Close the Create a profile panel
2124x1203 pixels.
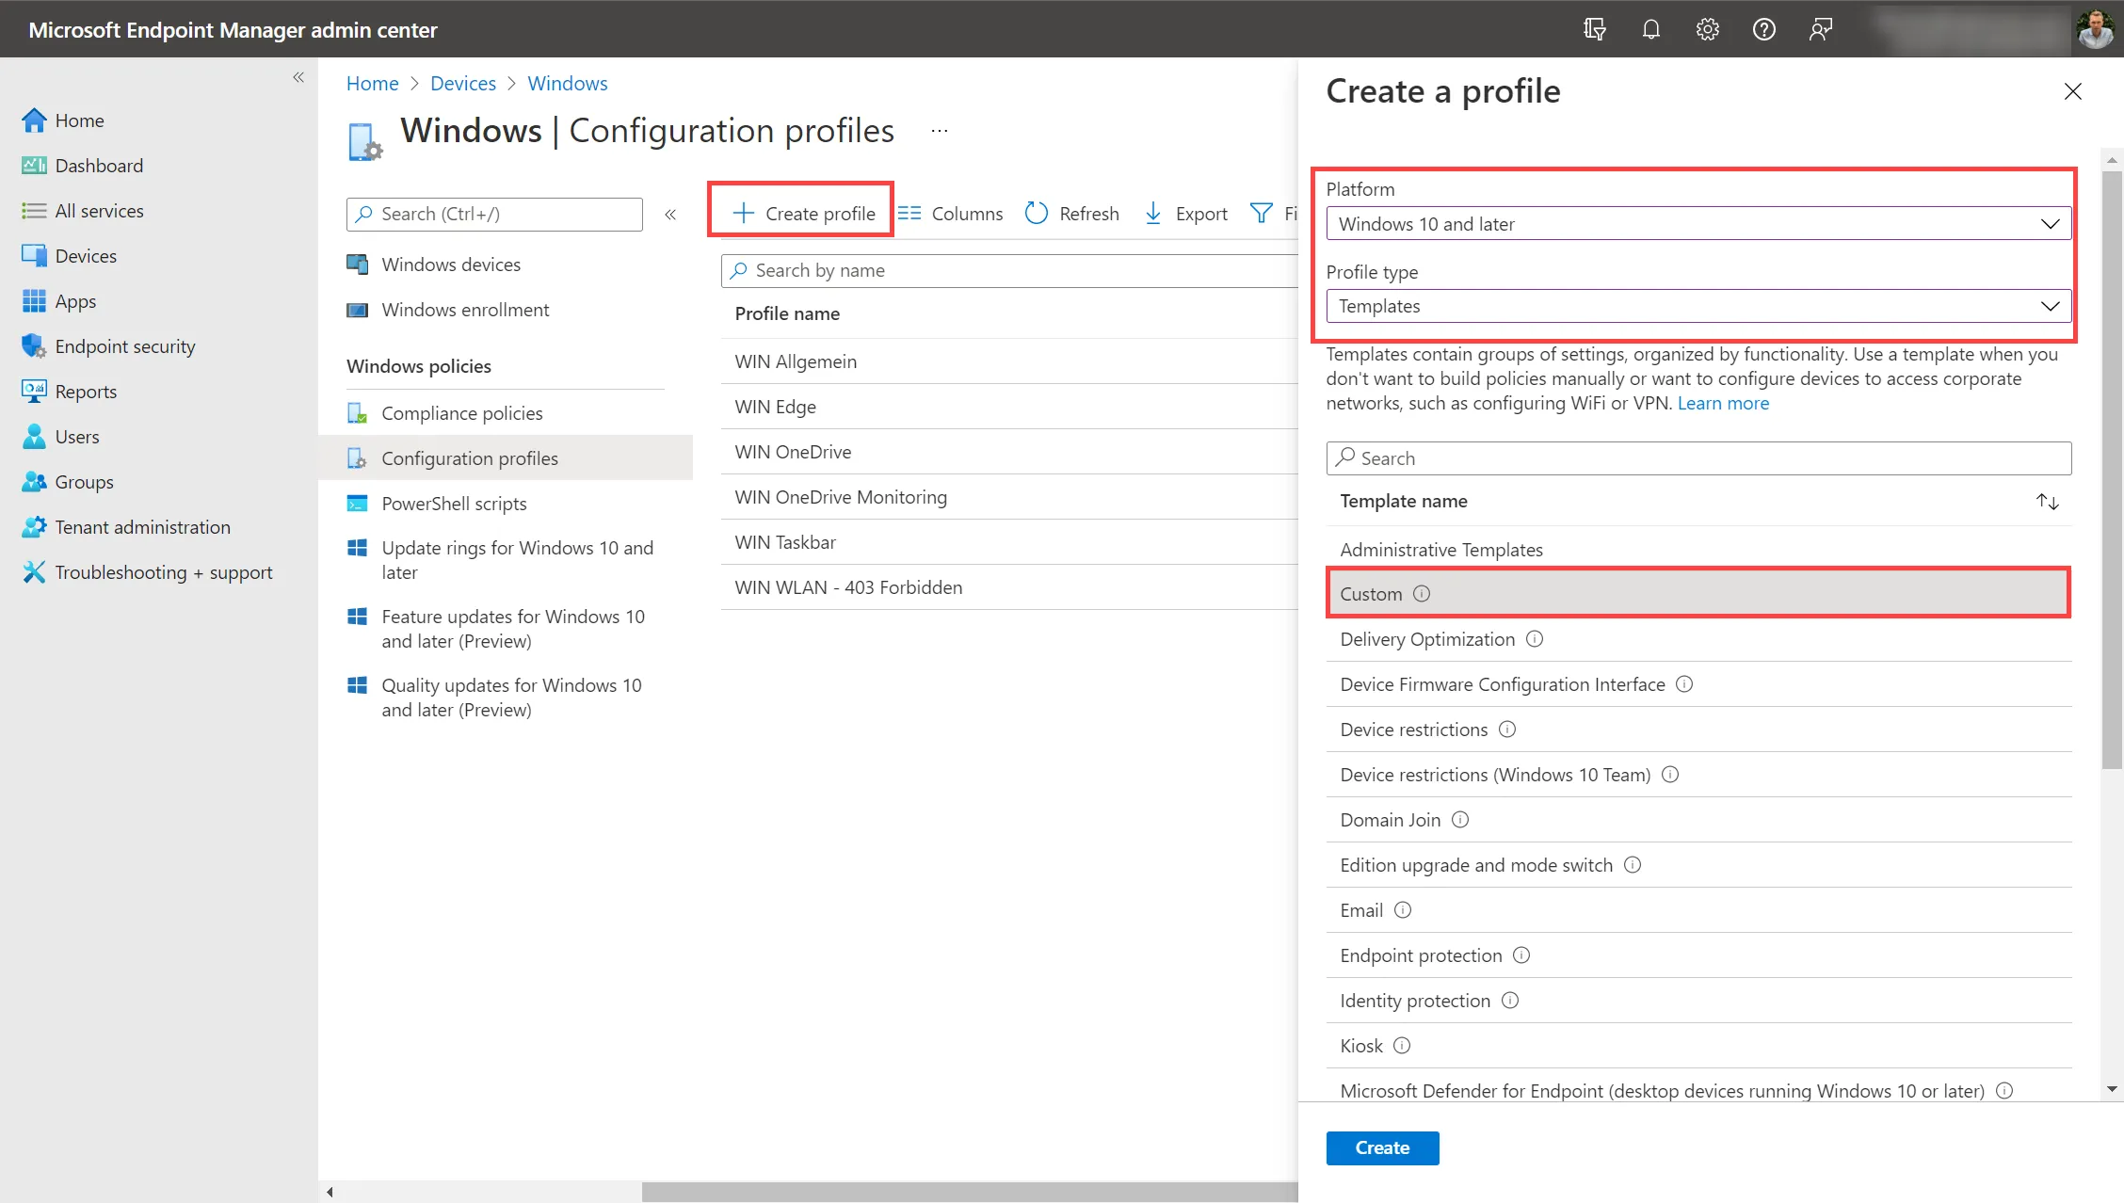click(2072, 91)
